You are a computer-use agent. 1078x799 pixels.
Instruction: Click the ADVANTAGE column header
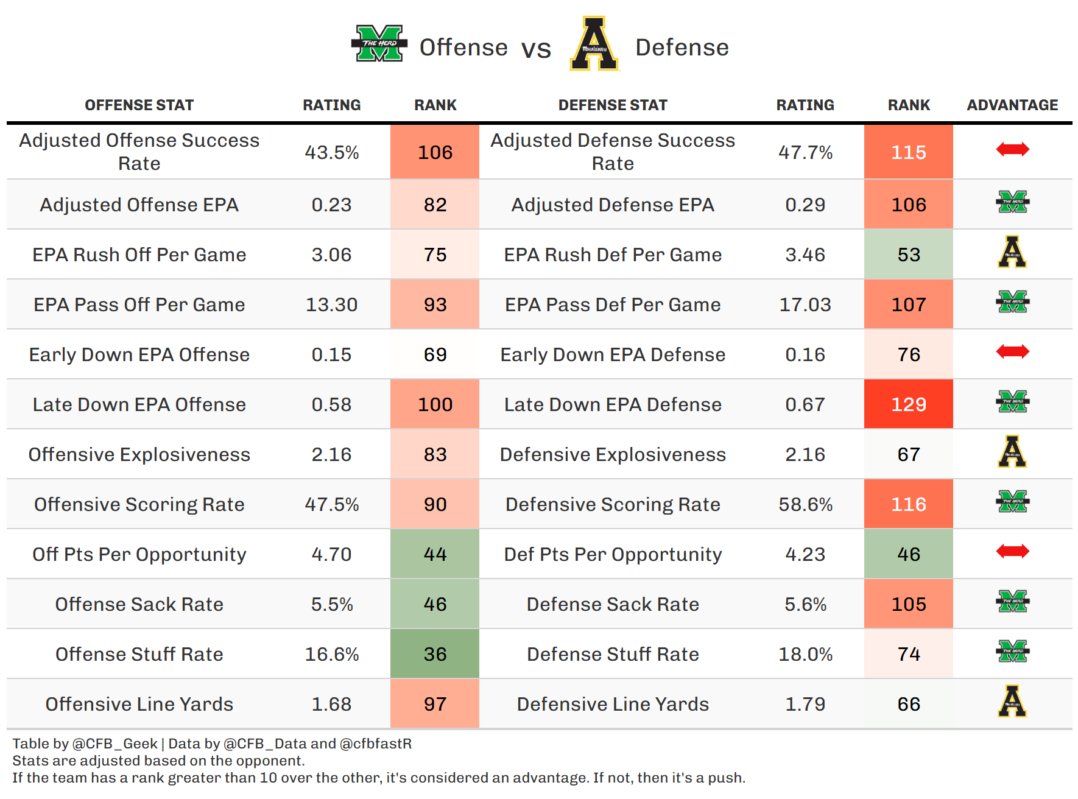[1012, 105]
